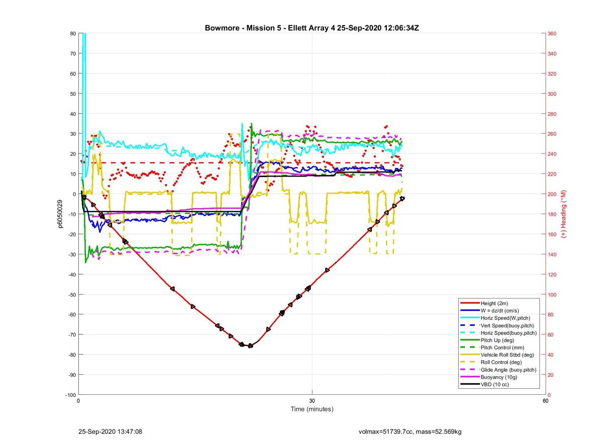The image size is (603, 444).
Task: Click the plot title Bowmore Mission 5
Action: pos(312,28)
